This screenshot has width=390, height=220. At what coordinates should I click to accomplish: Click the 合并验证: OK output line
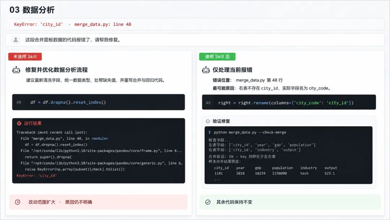242,157
